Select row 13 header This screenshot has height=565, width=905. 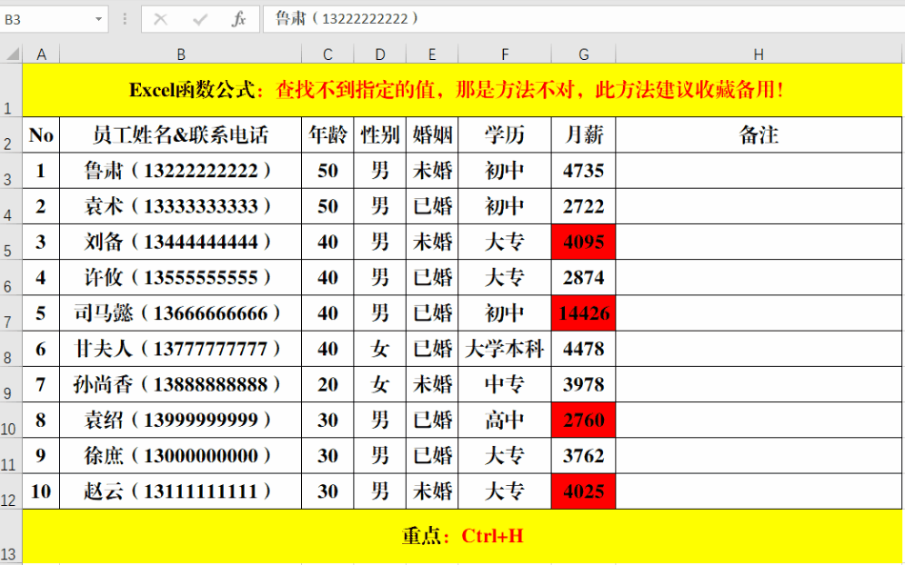(11, 537)
